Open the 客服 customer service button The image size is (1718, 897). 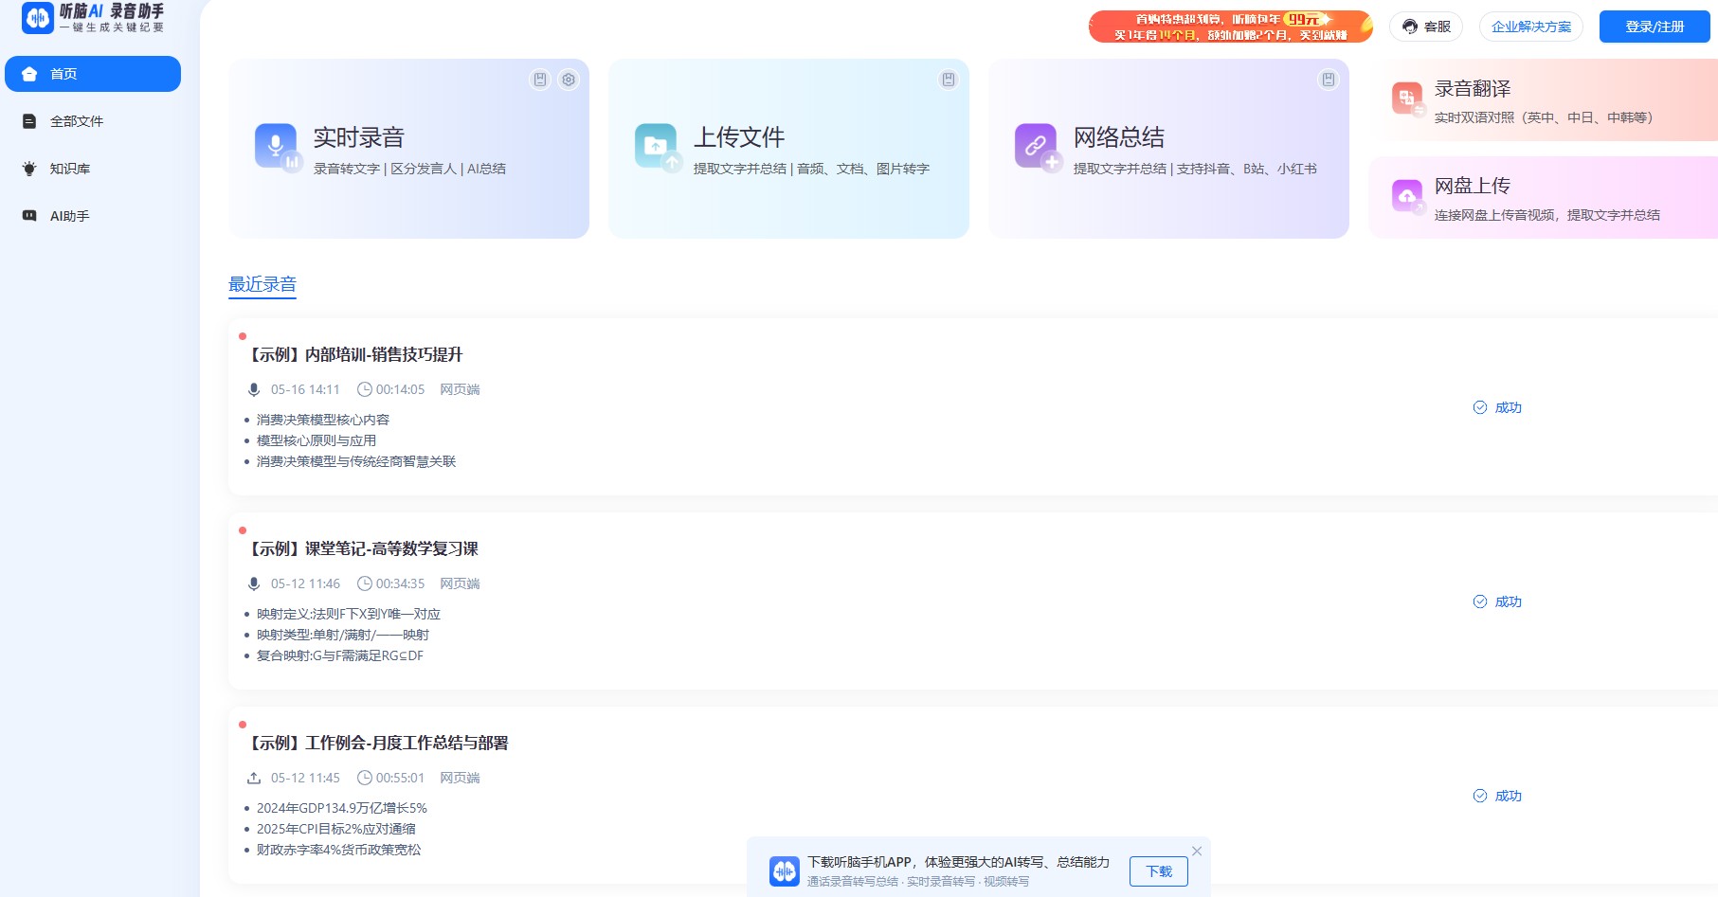point(1426,27)
